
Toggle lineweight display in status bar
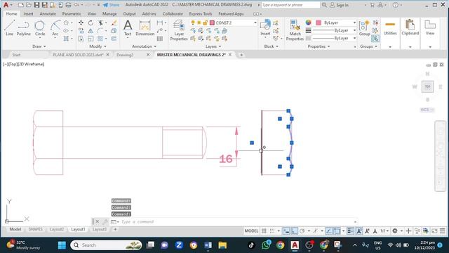point(350,231)
